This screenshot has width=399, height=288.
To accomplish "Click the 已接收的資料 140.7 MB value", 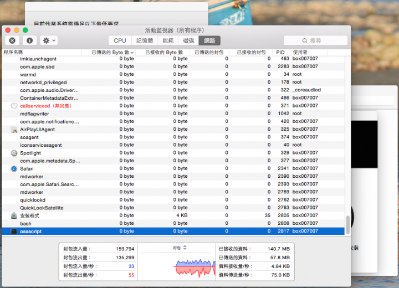I will (279, 249).
